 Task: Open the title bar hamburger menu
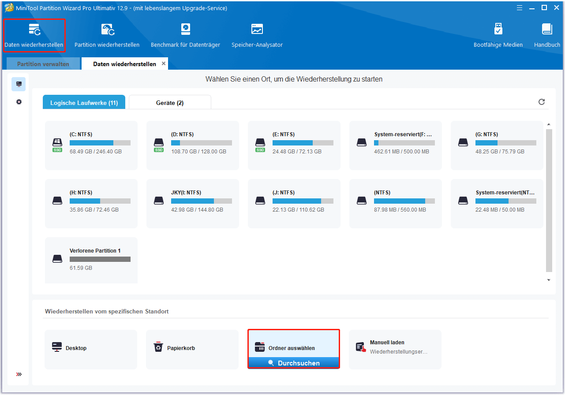click(520, 7)
